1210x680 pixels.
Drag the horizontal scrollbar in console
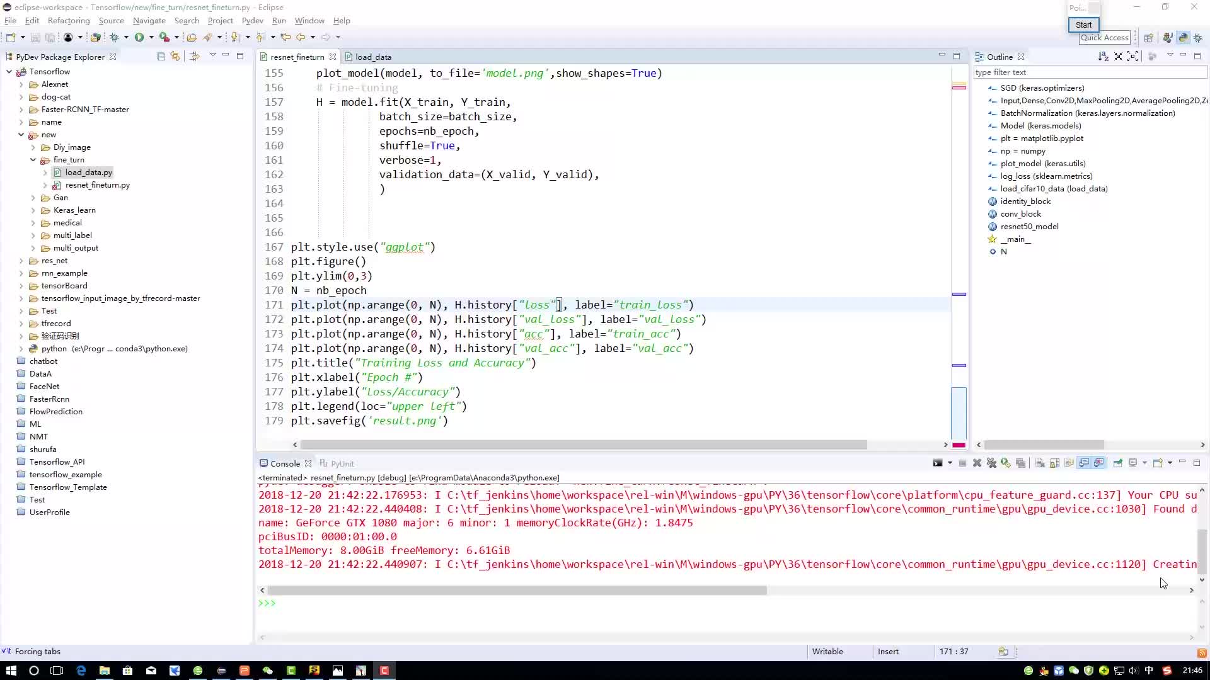516,589
